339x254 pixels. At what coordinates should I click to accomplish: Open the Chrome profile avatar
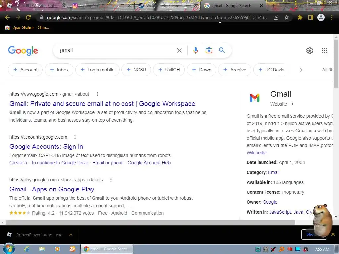point(321,17)
